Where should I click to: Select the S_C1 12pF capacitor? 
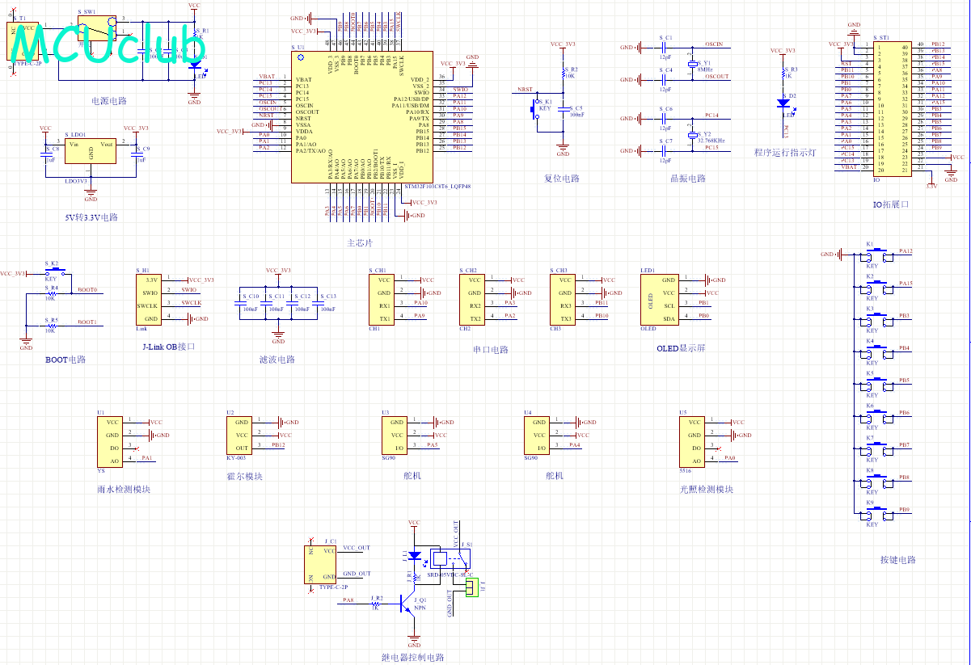click(664, 48)
